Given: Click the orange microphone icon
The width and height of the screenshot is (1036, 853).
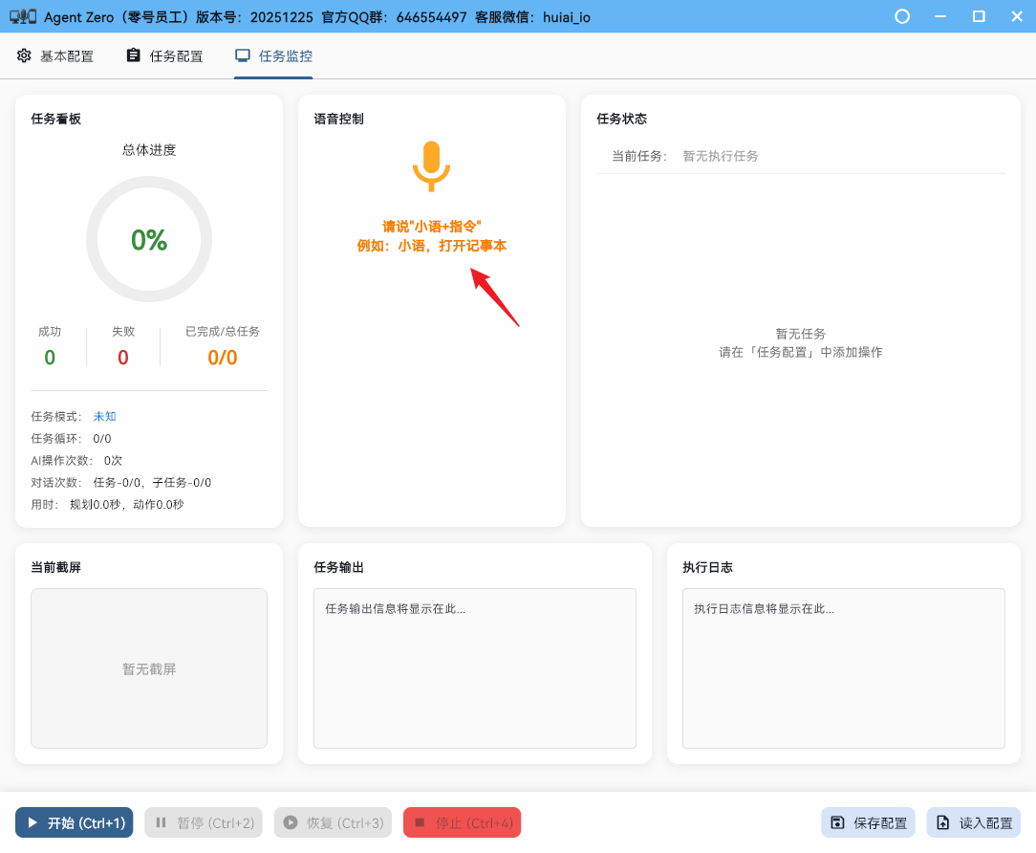Looking at the screenshot, I should pyautogui.click(x=431, y=165).
